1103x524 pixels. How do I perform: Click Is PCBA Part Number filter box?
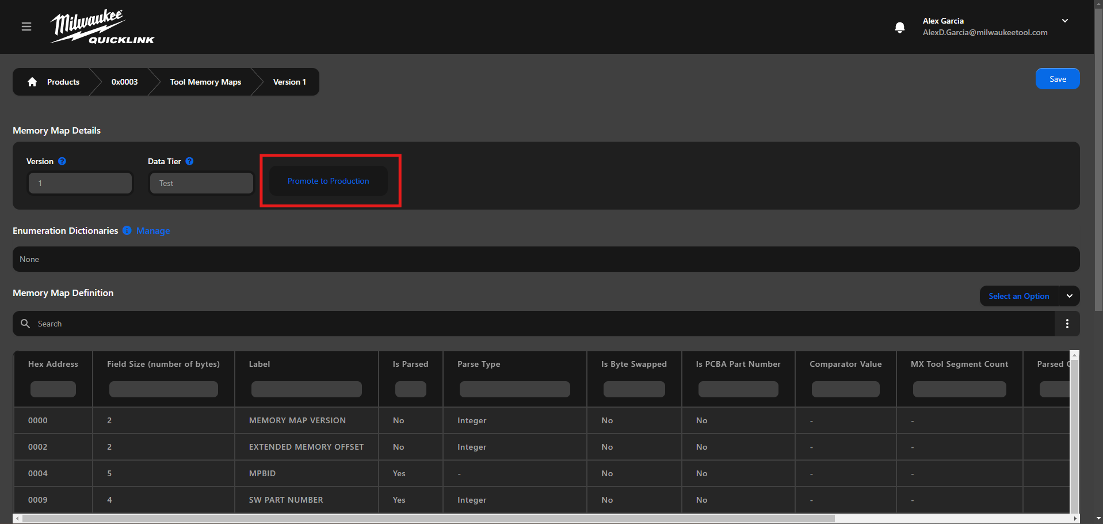pyautogui.click(x=738, y=389)
